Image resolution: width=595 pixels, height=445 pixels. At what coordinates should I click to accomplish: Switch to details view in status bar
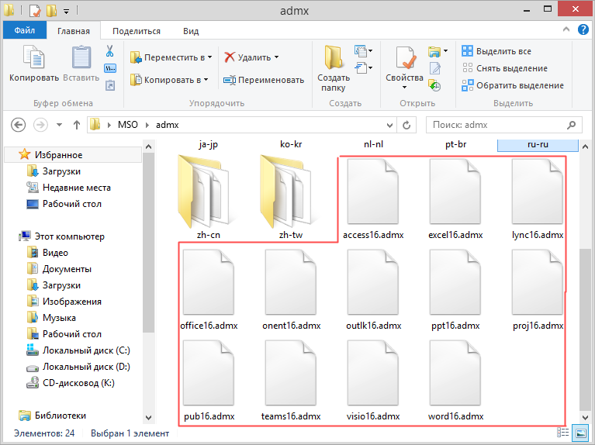pos(562,433)
